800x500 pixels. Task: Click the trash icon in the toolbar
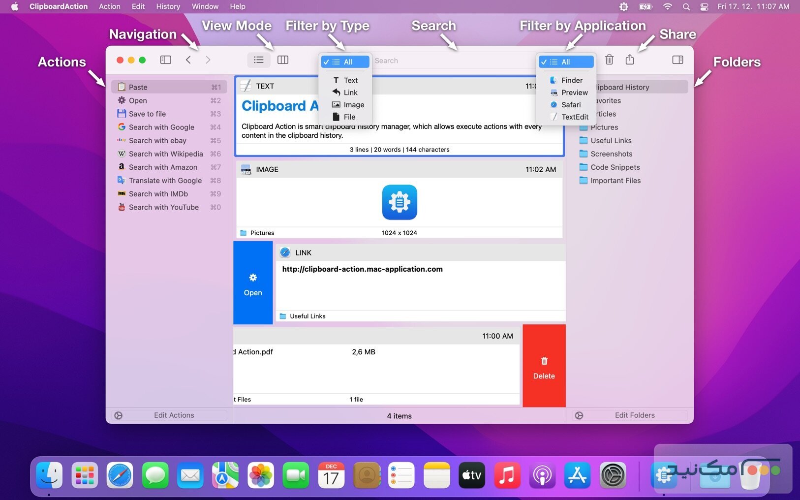pyautogui.click(x=610, y=60)
